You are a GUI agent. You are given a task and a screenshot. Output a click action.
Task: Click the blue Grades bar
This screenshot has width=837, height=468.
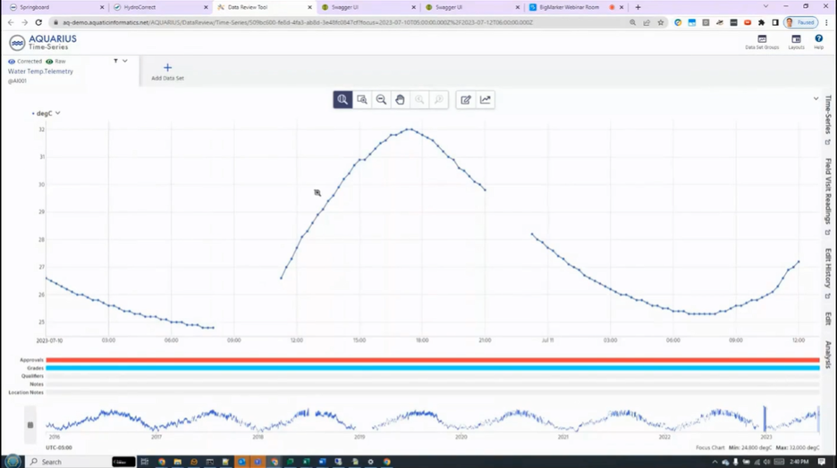click(x=433, y=368)
